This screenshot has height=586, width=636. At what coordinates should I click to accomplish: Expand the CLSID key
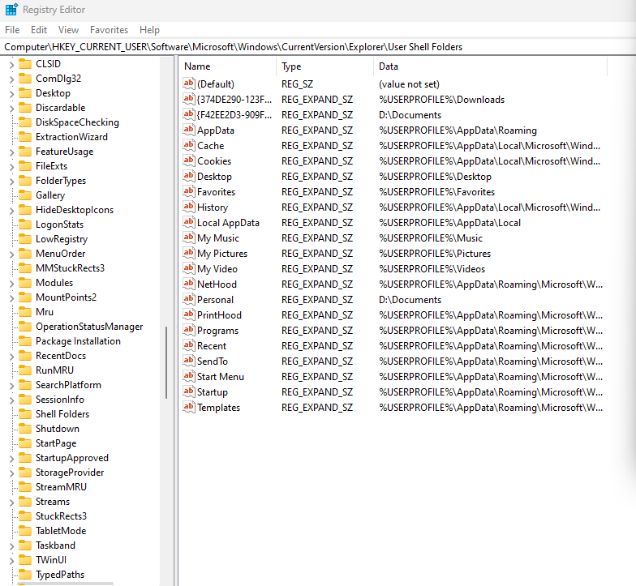11,65
